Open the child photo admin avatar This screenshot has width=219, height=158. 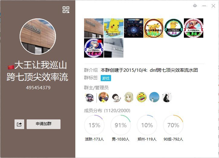click(103, 97)
